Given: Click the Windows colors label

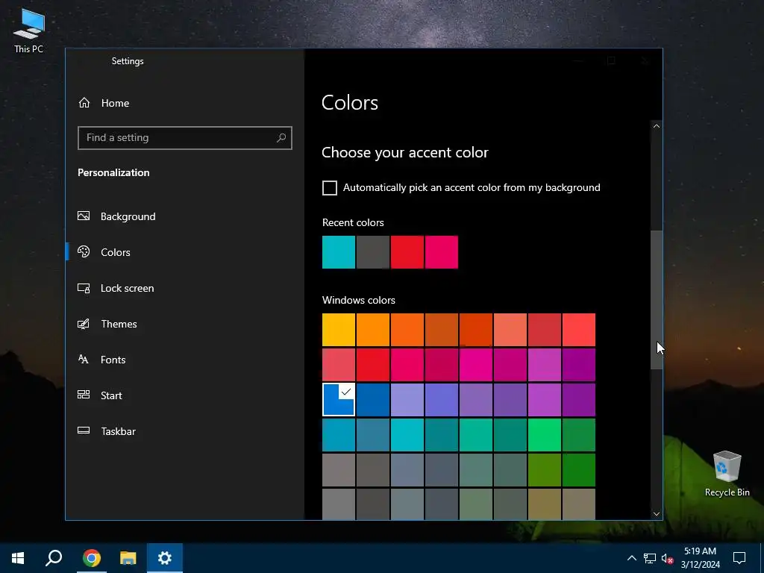Looking at the screenshot, I should tap(359, 300).
